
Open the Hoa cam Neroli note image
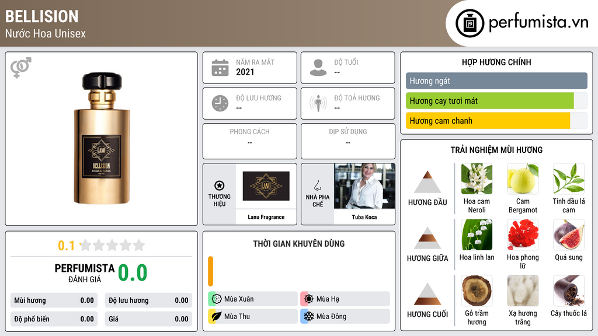[x=477, y=179]
